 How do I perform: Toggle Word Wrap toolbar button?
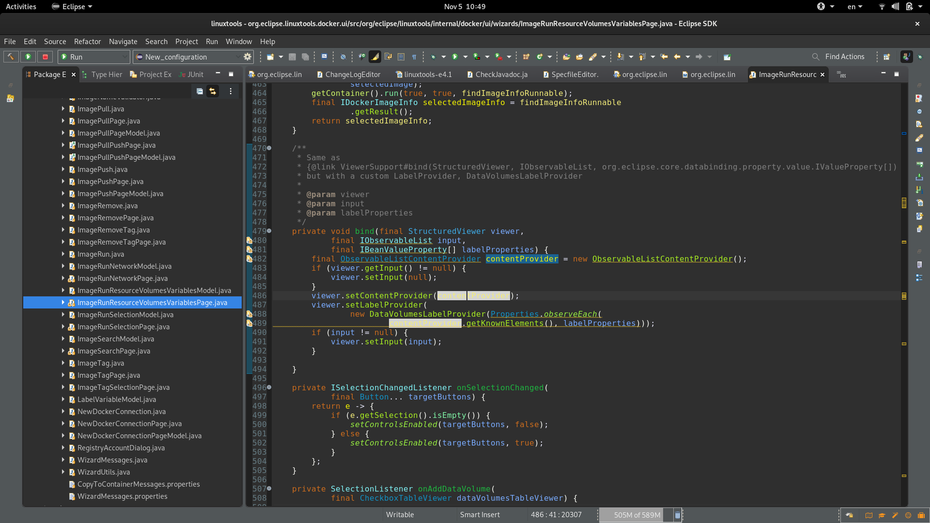[388, 57]
